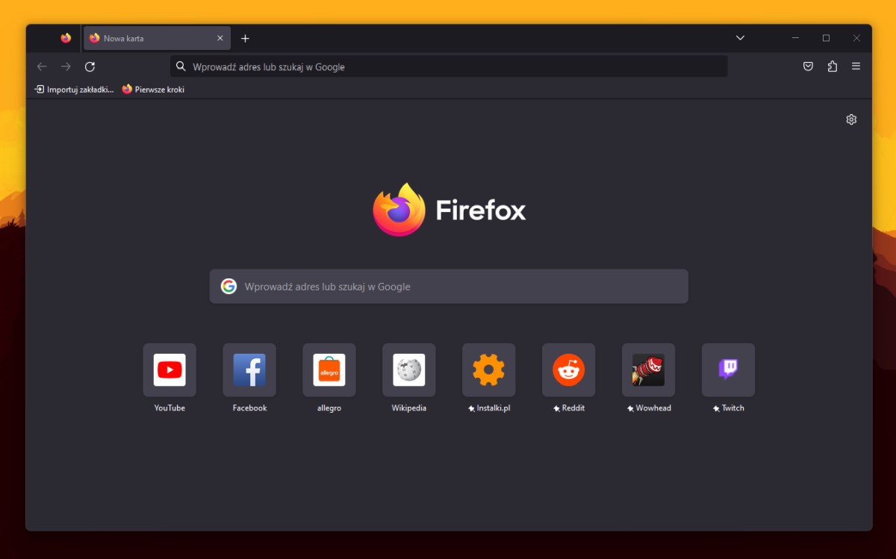Open the tab list dropdown chevron
The height and width of the screenshot is (559, 896).
click(739, 37)
